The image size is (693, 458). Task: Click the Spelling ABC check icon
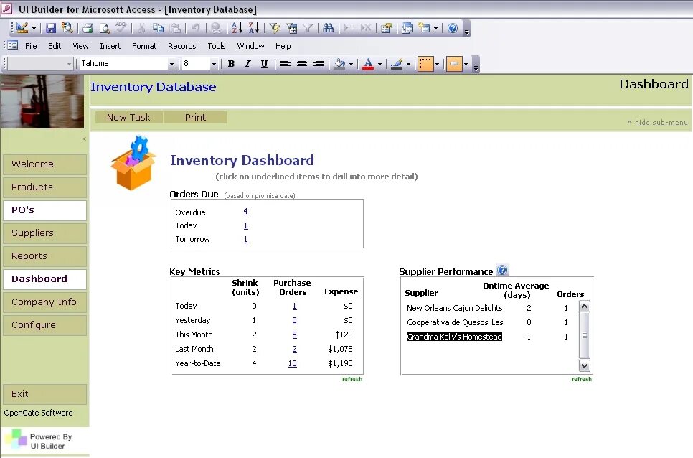coord(121,28)
